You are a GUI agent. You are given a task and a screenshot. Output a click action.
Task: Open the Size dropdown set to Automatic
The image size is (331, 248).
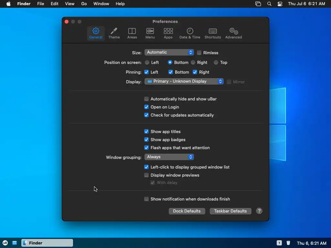point(169,52)
